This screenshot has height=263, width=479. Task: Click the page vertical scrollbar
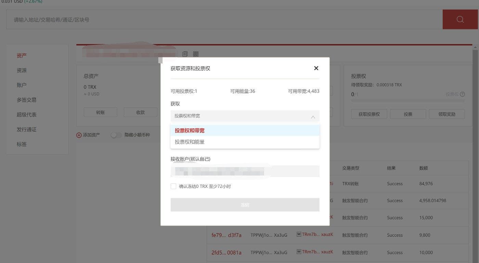[476, 154]
